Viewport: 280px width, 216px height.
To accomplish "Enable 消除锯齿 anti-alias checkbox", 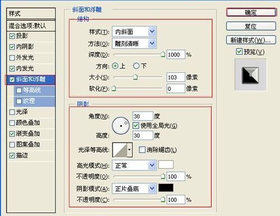I will click(x=142, y=150).
